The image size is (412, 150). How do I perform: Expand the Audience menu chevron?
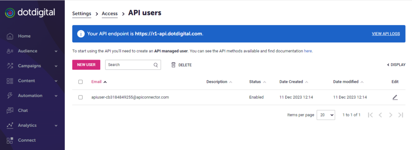click(56, 51)
